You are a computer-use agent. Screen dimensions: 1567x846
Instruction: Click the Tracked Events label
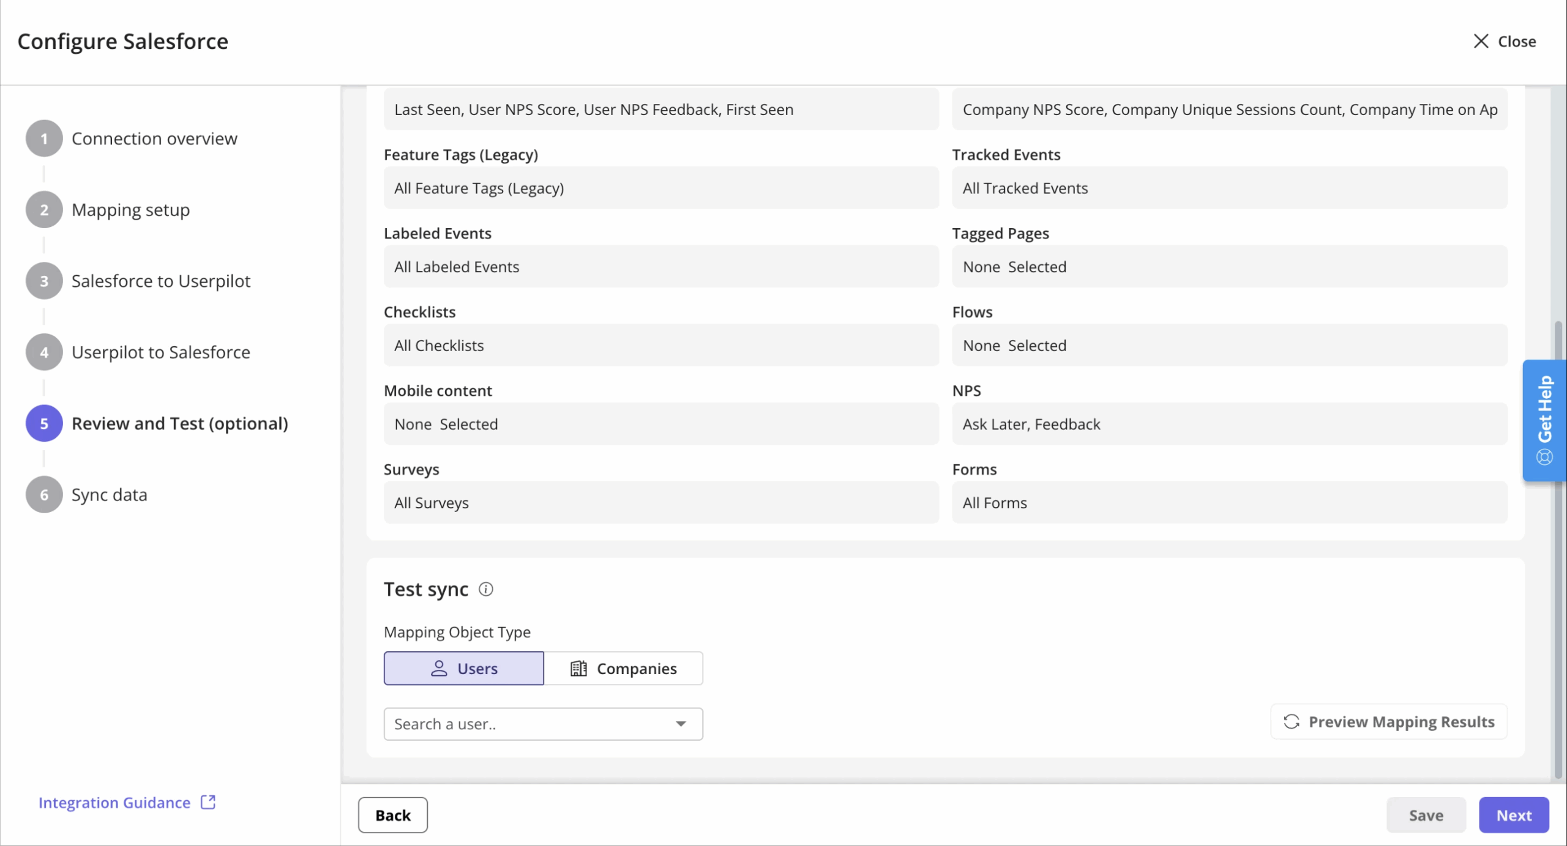click(1006, 155)
